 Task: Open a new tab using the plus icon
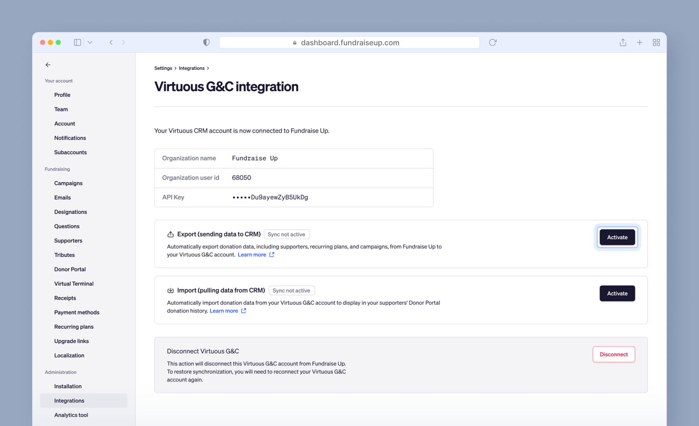point(639,42)
